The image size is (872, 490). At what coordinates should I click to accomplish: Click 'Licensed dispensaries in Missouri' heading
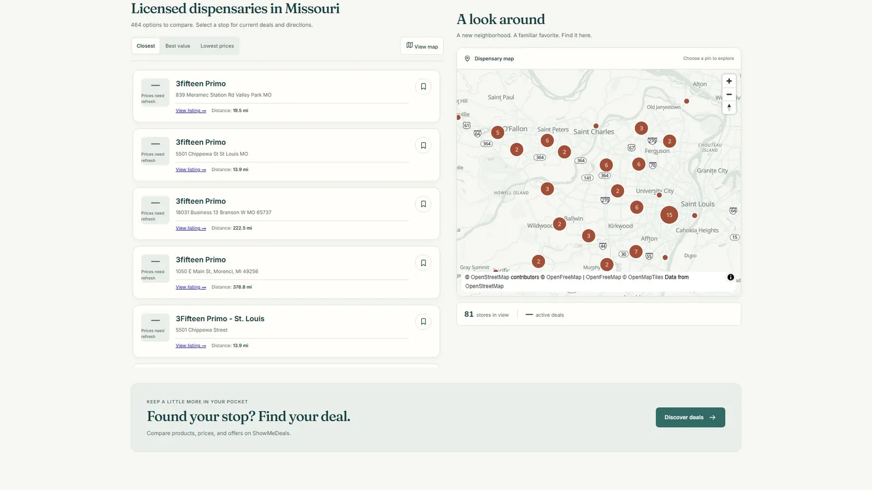(x=235, y=9)
